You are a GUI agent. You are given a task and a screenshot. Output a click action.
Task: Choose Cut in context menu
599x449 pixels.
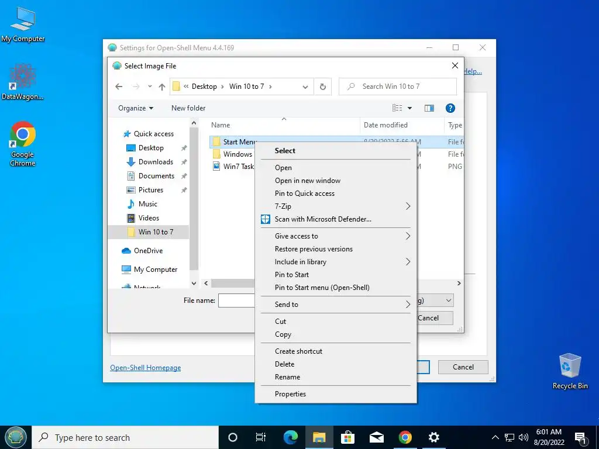[335, 322]
